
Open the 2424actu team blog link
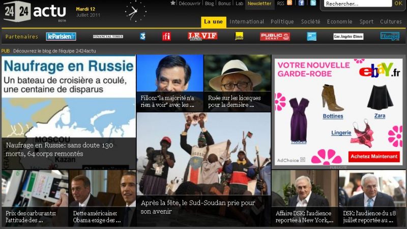click(x=54, y=51)
